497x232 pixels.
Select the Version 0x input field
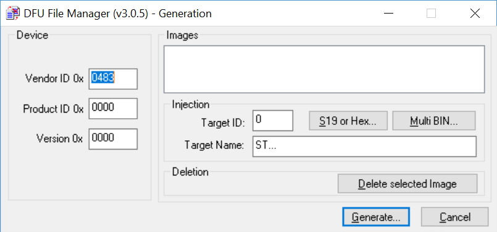[113, 138]
